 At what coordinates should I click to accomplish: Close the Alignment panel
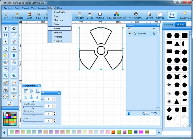(x=39, y=86)
